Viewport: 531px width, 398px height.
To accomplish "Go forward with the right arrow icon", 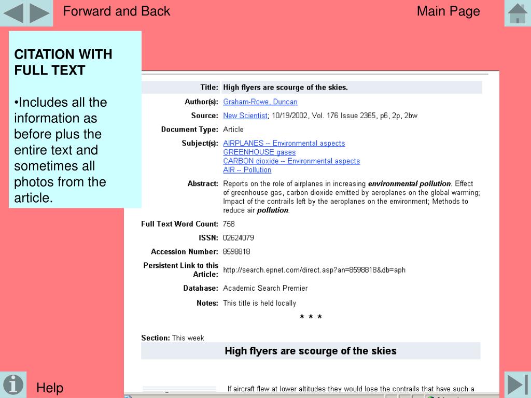I will [x=39, y=13].
